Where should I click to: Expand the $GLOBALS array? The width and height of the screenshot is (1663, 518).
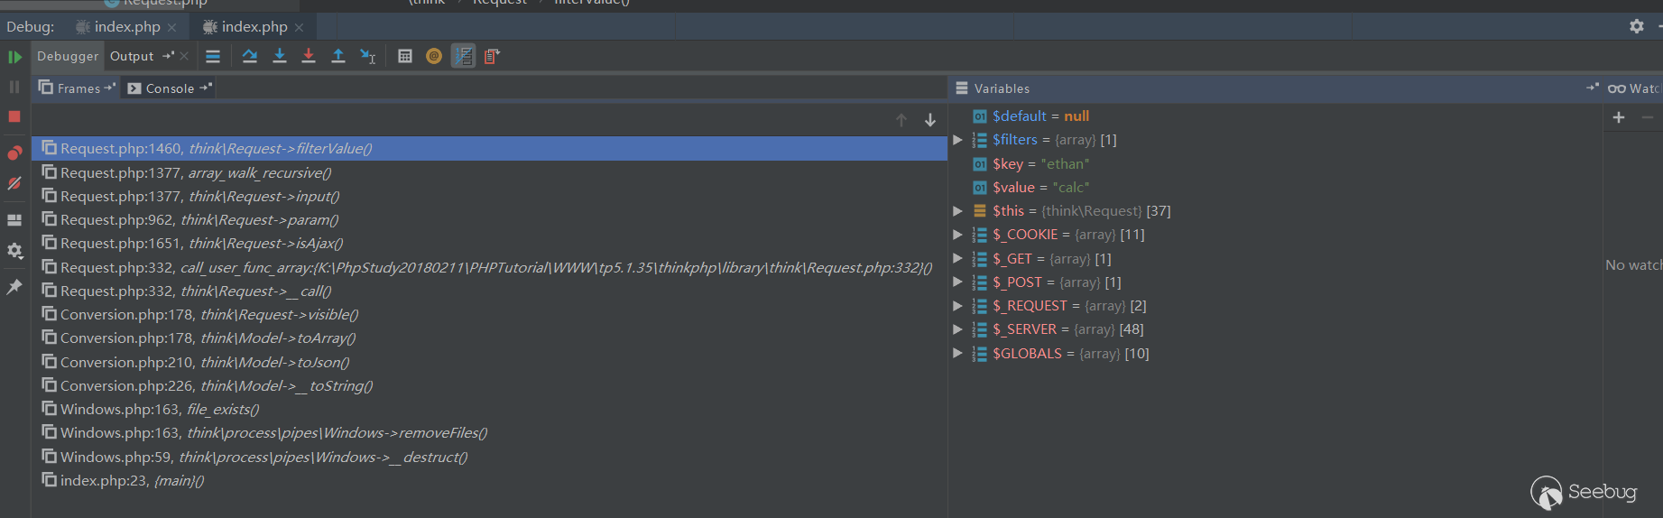pyautogui.click(x=957, y=354)
